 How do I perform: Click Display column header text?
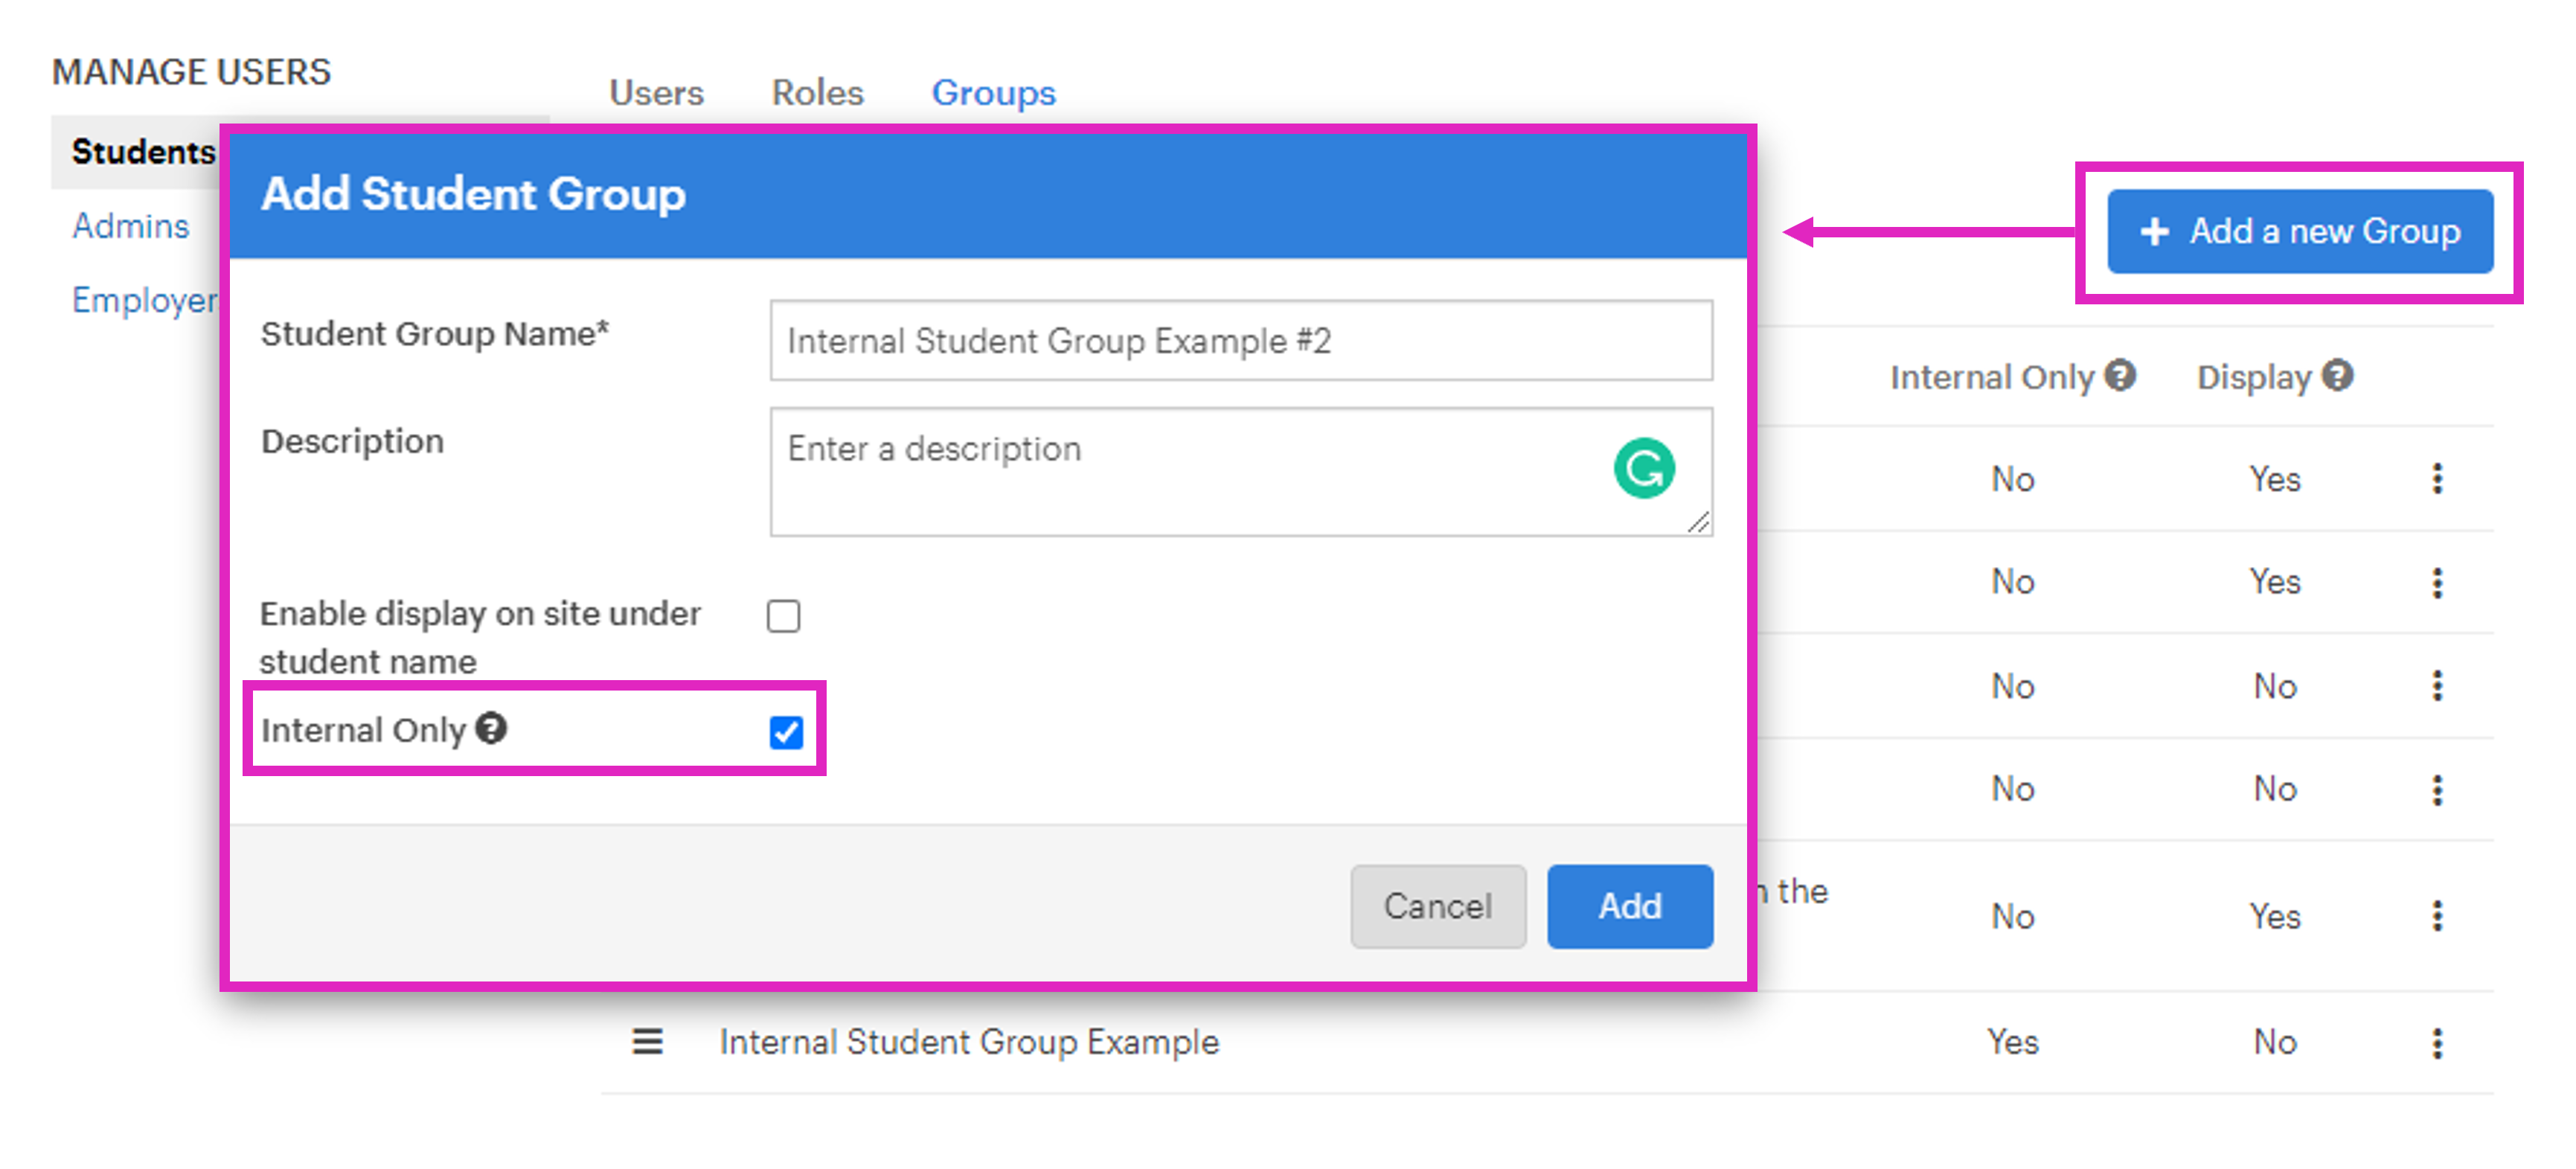pos(2253,377)
